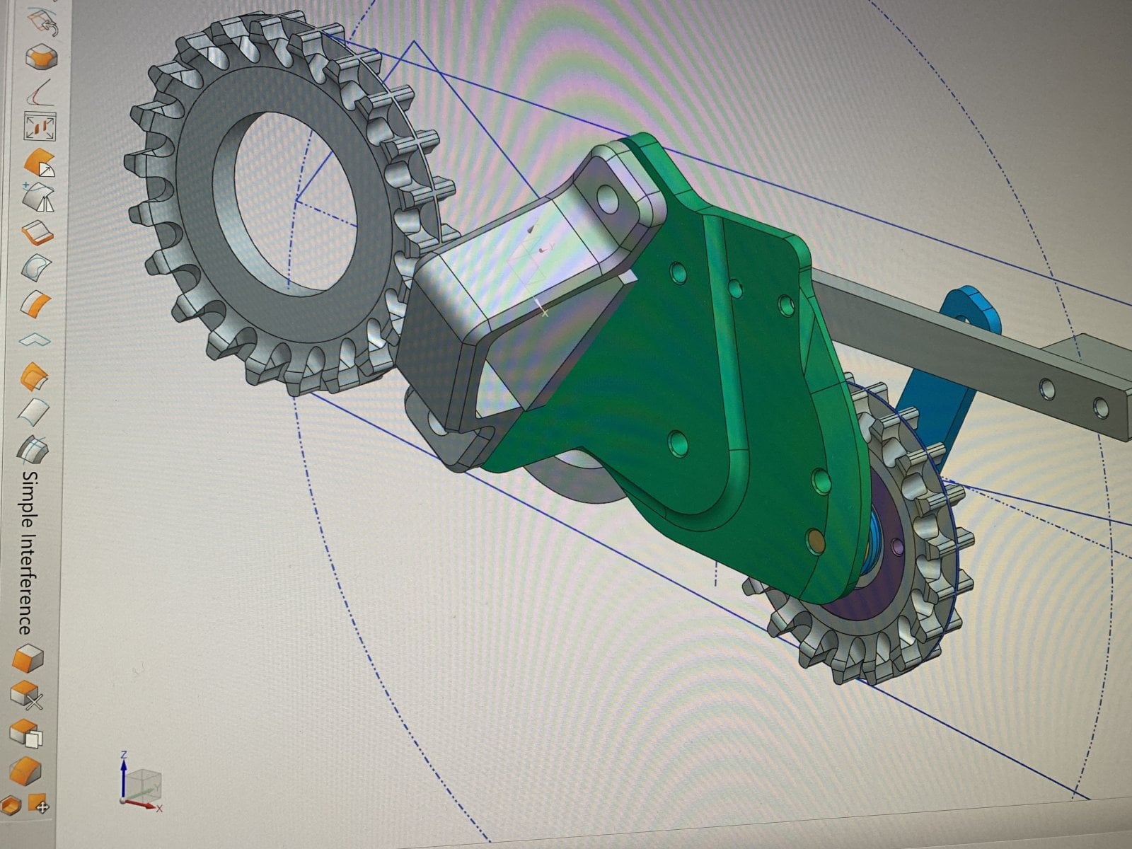Choose the red and black curve tool icon
This screenshot has width=1132, height=849.
pos(40,91)
